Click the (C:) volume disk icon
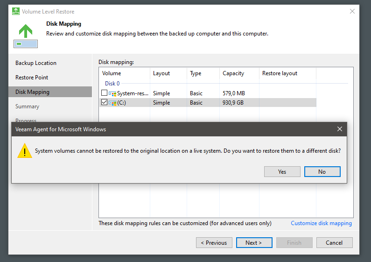This screenshot has height=262, width=371. coord(112,103)
